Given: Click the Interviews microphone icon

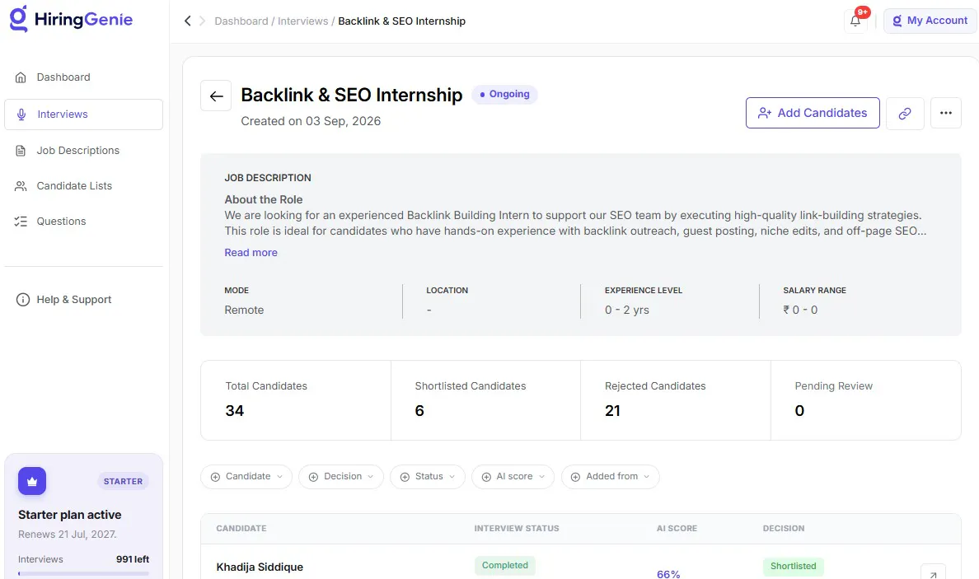Looking at the screenshot, I should pyautogui.click(x=21, y=114).
